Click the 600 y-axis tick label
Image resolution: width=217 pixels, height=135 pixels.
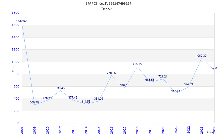pos(16,86)
